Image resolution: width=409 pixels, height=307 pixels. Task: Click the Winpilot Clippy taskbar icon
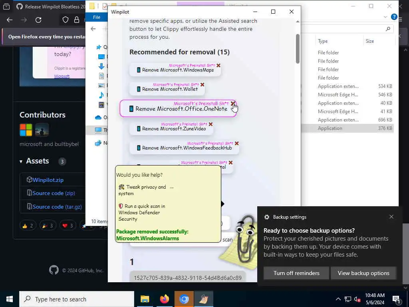tap(203, 299)
